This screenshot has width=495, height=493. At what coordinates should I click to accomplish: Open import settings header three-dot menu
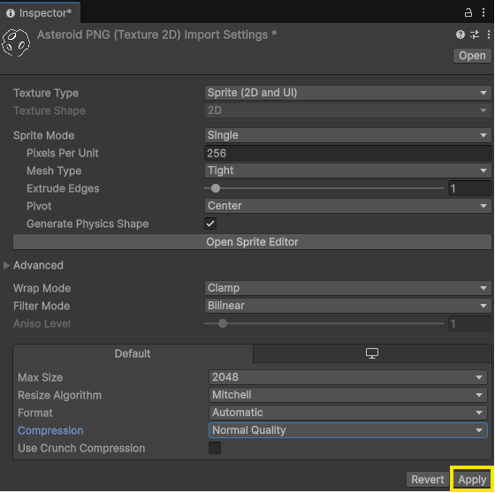[488, 34]
